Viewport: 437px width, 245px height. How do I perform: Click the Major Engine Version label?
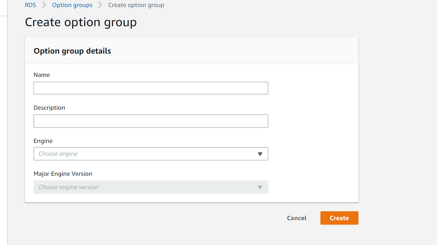pyautogui.click(x=63, y=174)
